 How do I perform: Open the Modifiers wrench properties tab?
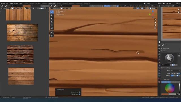click(x=159, y=65)
